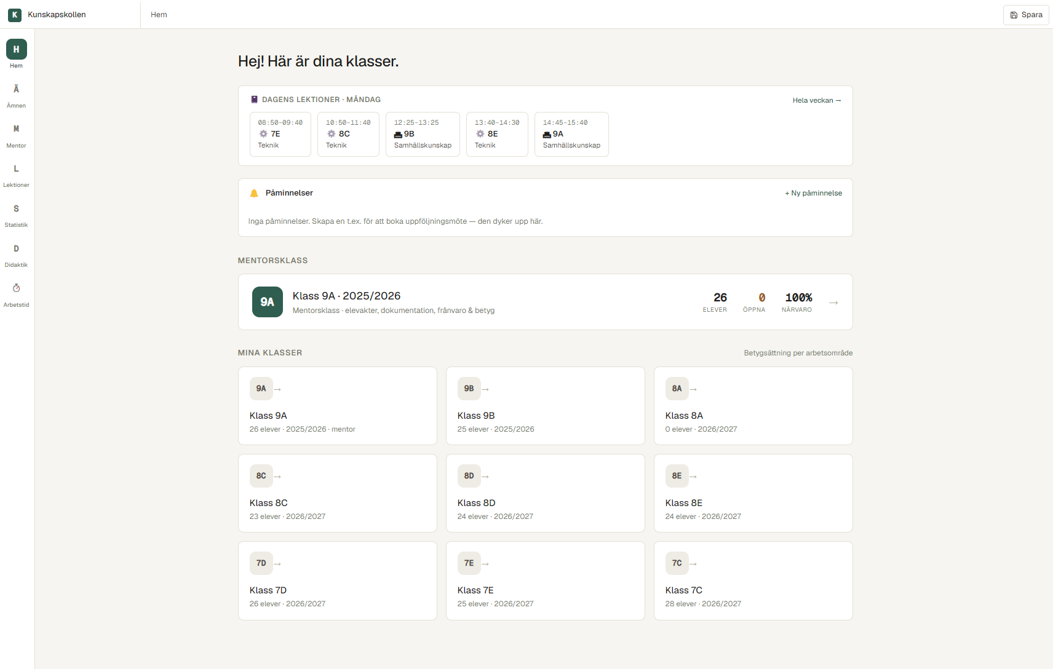Open the Klass 7C card

click(753, 580)
